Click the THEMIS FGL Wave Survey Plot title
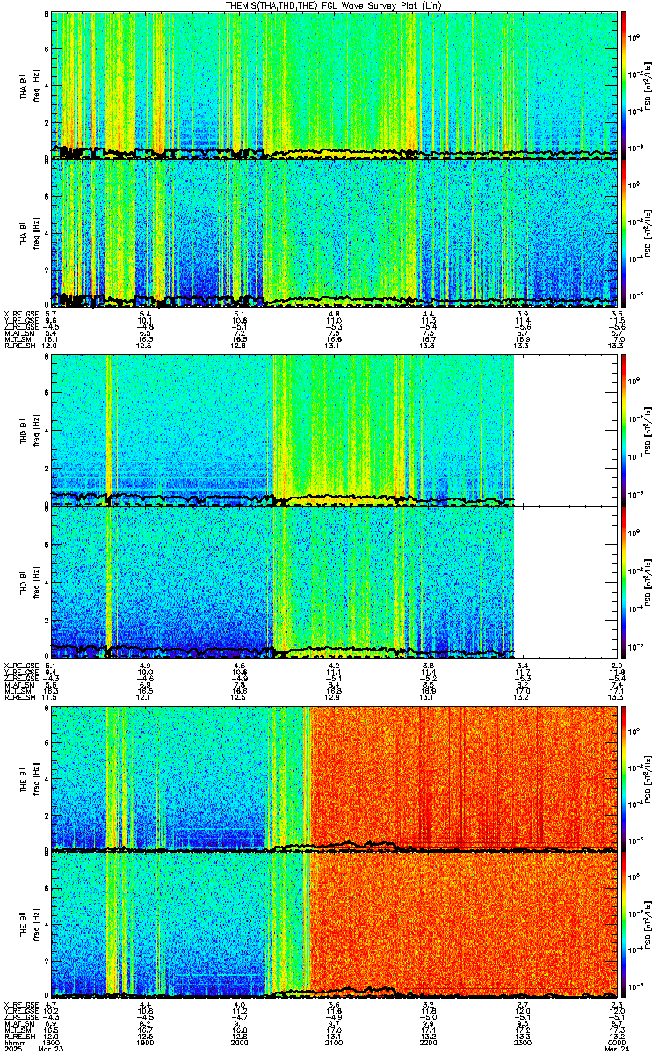The width and height of the screenshot is (659, 1055). tap(335, 6)
